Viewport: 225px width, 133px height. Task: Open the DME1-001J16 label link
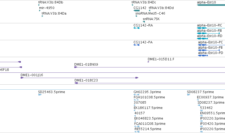pyautogui.click(x=32, y=75)
